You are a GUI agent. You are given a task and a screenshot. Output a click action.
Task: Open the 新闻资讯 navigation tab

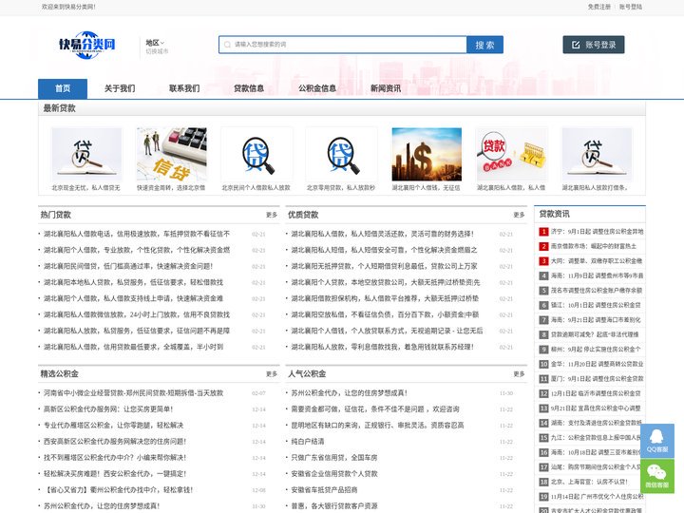(x=386, y=88)
